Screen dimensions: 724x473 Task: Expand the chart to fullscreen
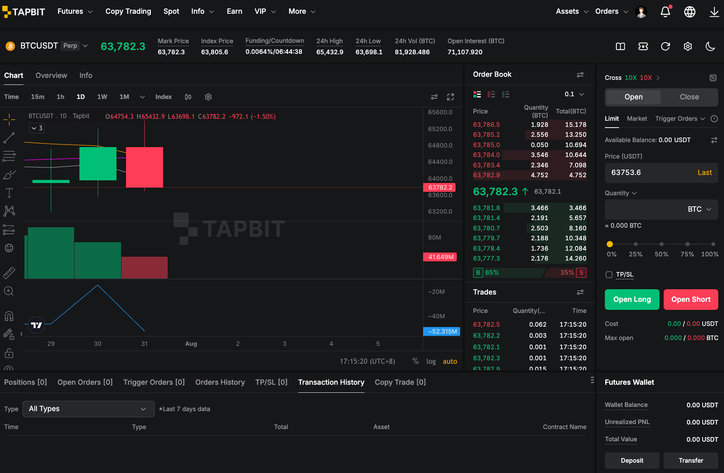click(451, 97)
